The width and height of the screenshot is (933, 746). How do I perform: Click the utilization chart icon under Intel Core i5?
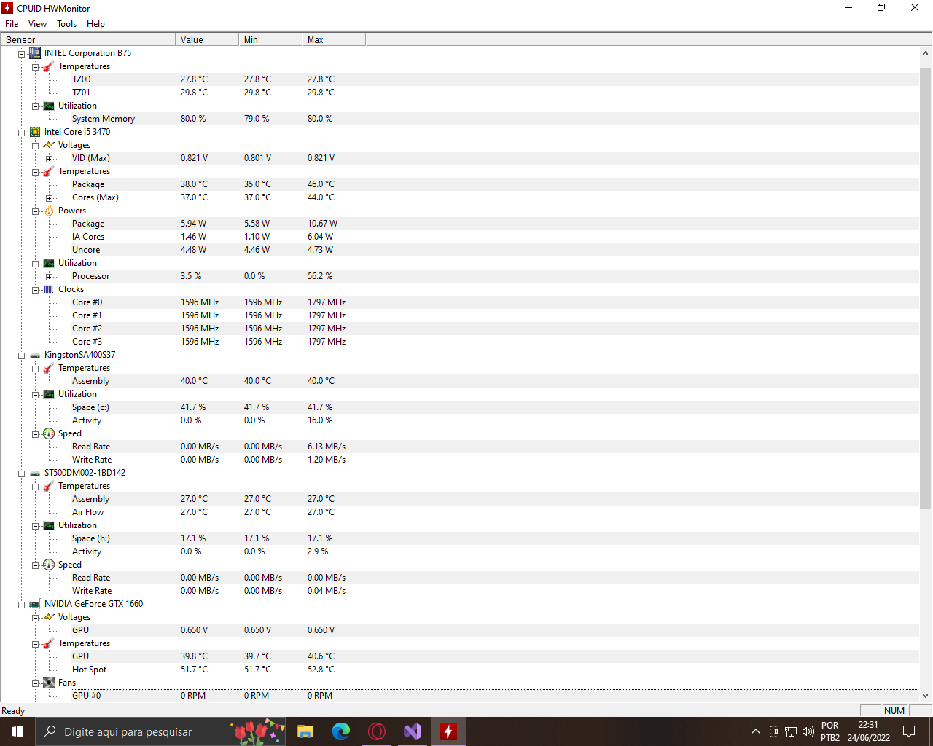coord(49,263)
